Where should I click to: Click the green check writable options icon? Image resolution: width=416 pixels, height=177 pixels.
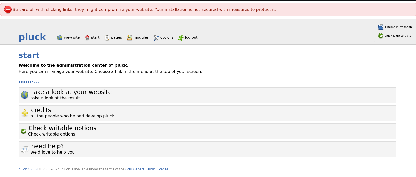coord(23,131)
